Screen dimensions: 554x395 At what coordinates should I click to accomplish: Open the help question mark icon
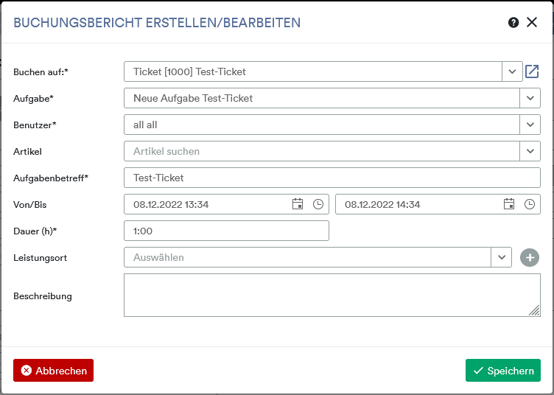click(x=513, y=23)
